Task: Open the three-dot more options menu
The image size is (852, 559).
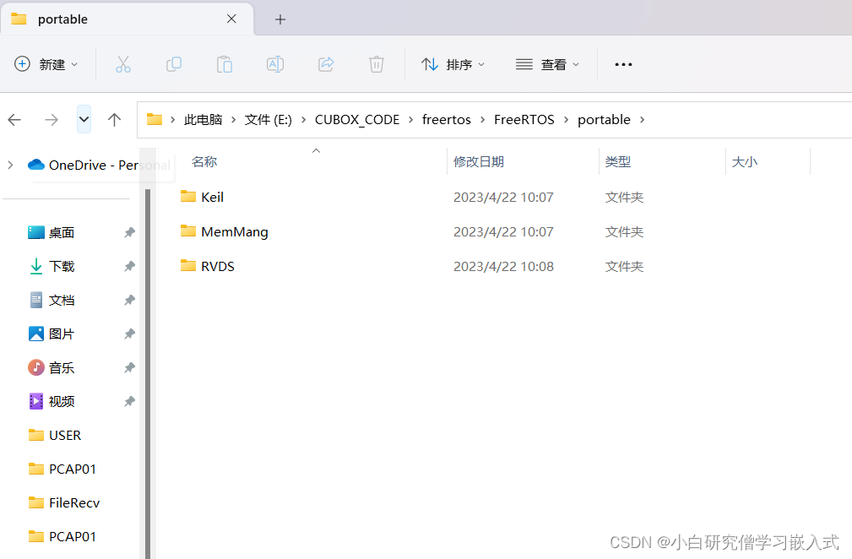Action: 623,64
